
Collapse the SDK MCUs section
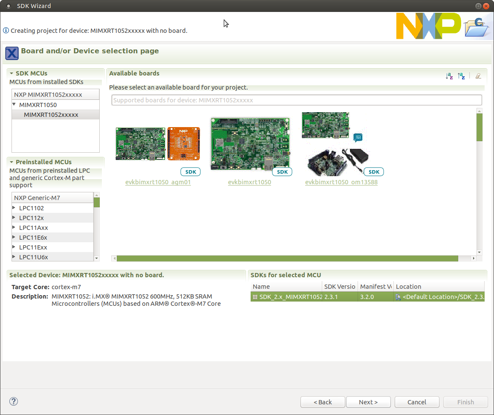coord(12,73)
